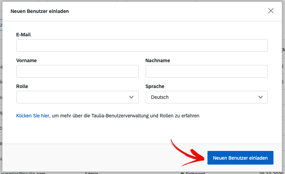Screen dimensions: 285x174
Task: Focus the Vorname text field
Action: (x=78, y=71)
